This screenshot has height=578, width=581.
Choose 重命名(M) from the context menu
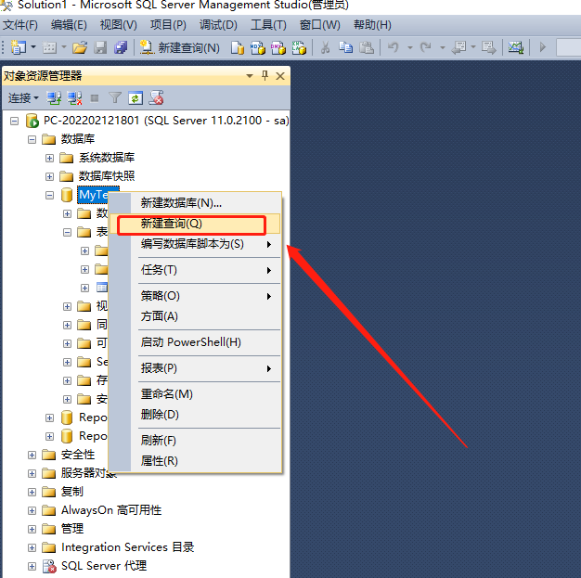195,394
